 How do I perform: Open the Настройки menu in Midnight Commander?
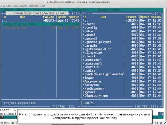click(x=80, y=10)
